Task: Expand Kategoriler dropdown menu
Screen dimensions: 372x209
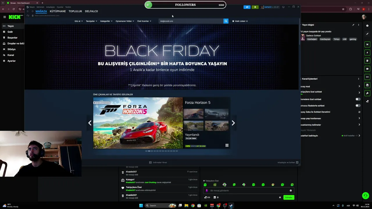Action: [106, 21]
